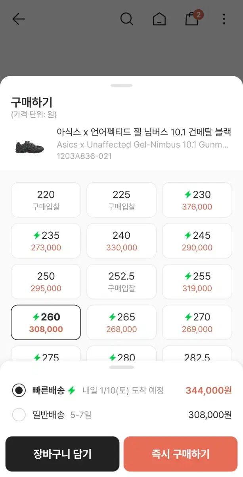The width and height of the screenshot is (243, 477).
Task: Tap the back arrow icon
Action: (18, 19)
